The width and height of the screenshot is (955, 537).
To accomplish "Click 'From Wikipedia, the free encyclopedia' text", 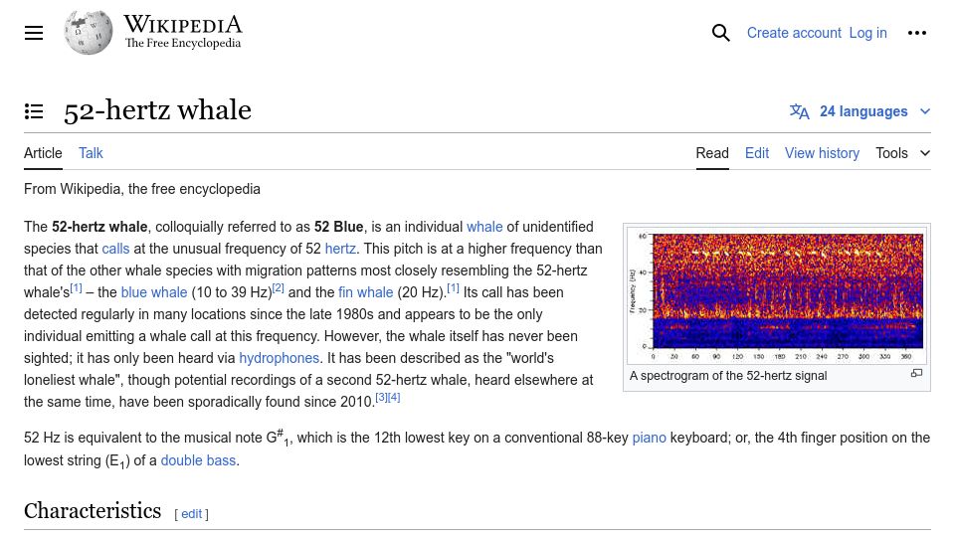I will pyautogui.click(x=142, y=189).
